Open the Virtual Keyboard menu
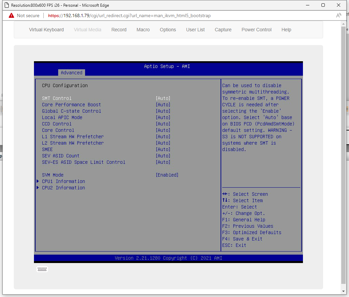 [46, 30]
